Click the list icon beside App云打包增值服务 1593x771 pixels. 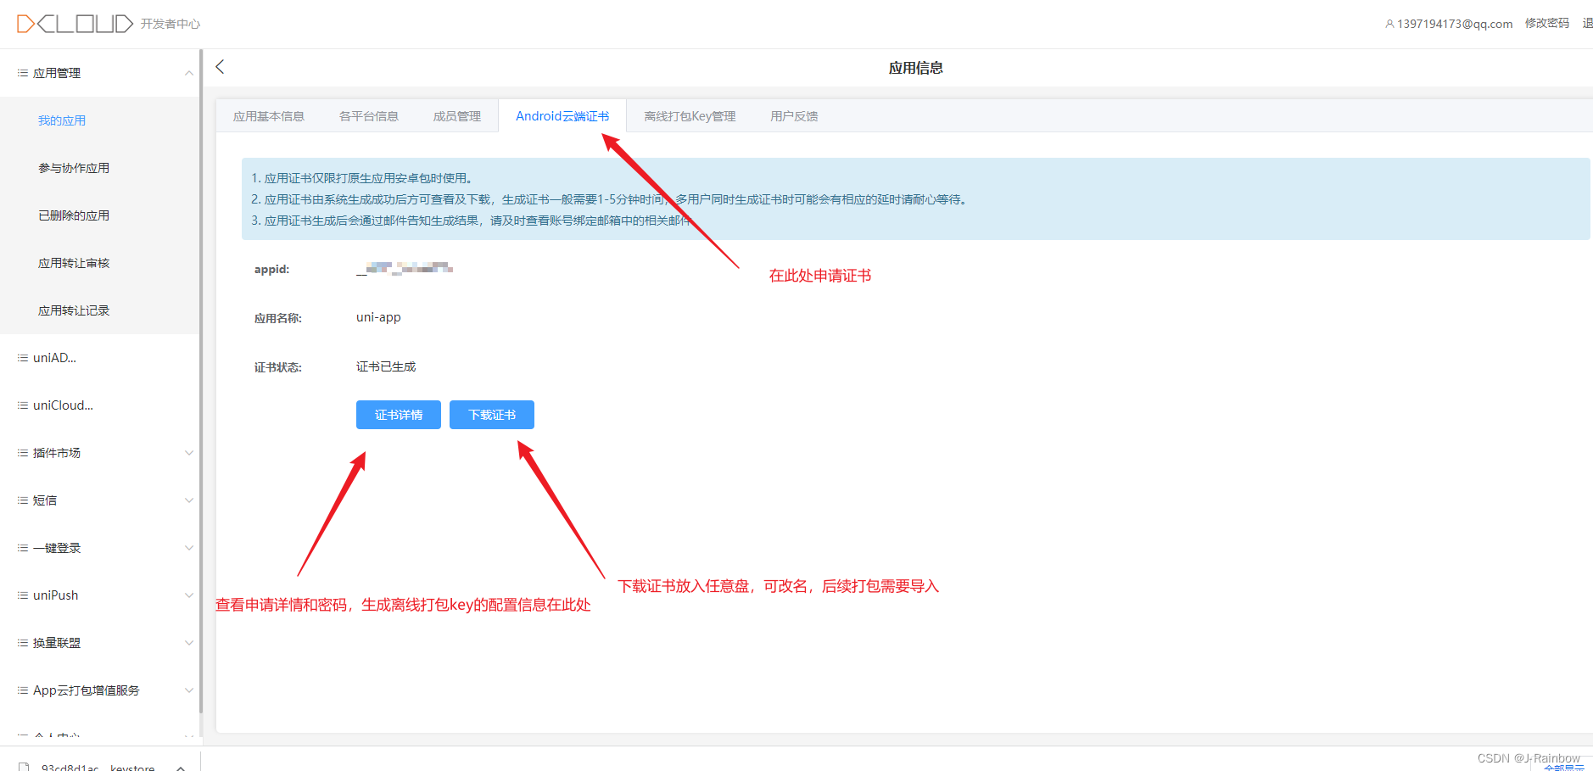click(x=23, y=690)
